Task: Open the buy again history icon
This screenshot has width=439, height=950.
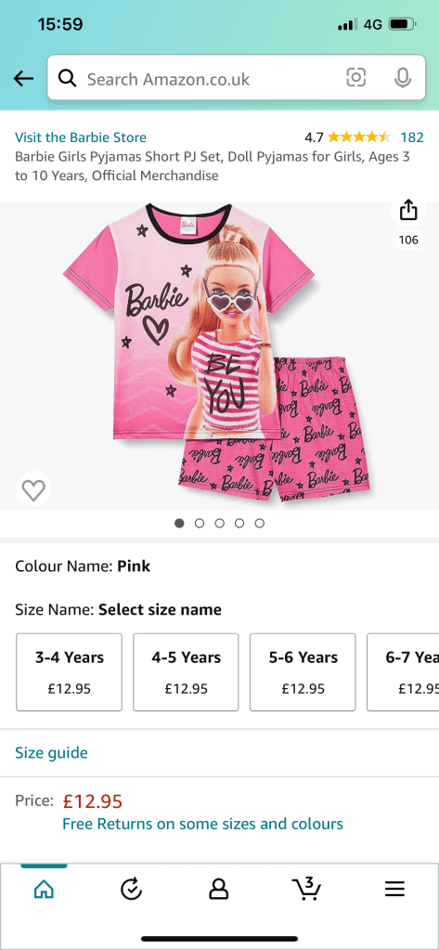Action: (x=132, y=889)
